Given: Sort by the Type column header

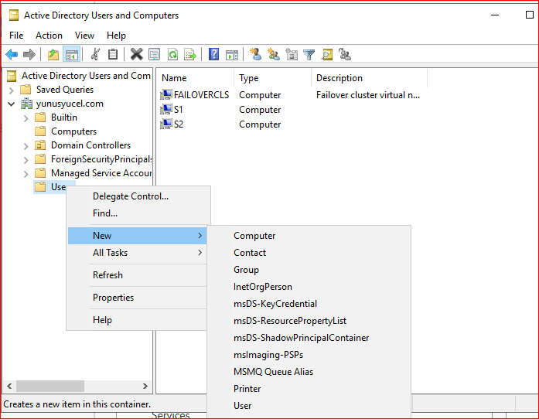Looking at the screenshot, I should tap(273, 78).
